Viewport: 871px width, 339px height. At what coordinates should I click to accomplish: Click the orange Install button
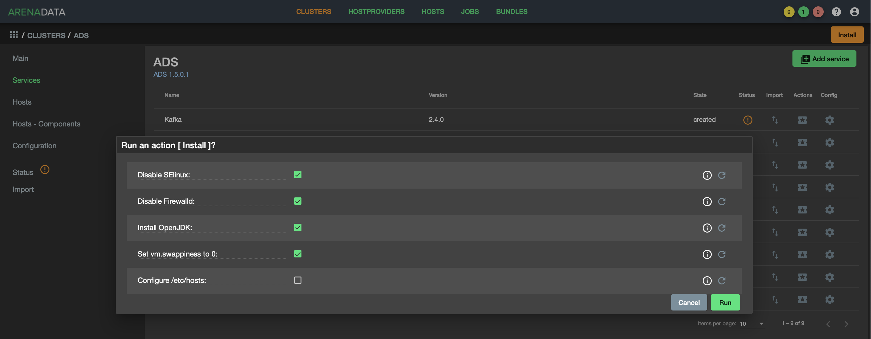pyautogui.click(x=847, y=35)
